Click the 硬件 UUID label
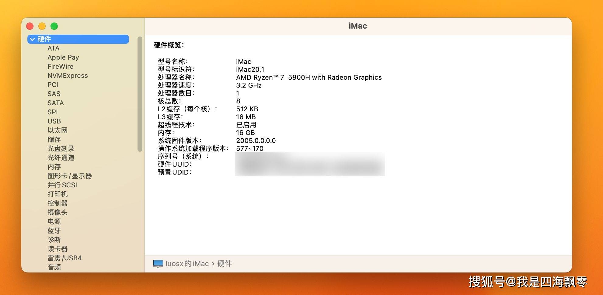Viewport: 603px width, 295px height. (x=175, y=165)
